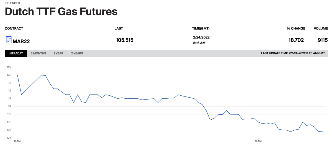Click the TIME(GMT) column header
The height and width of the screenshot is (145, 332).
coord(203,28)
